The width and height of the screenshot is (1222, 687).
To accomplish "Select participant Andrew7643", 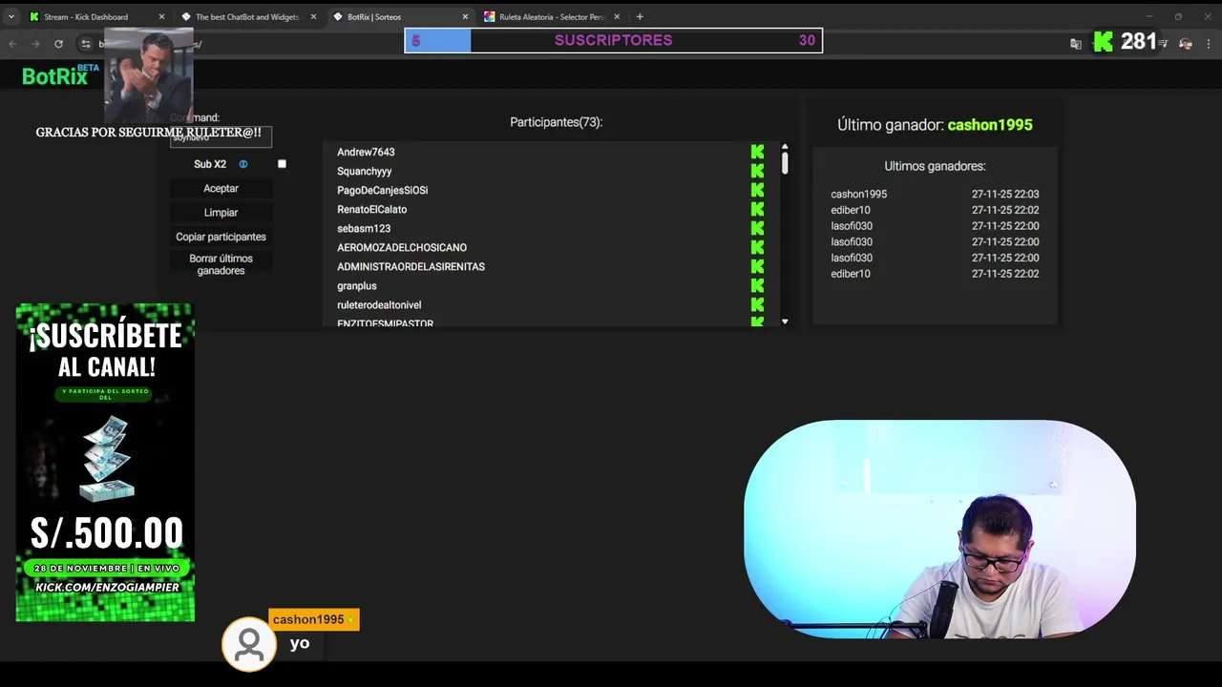I will 366,152.
